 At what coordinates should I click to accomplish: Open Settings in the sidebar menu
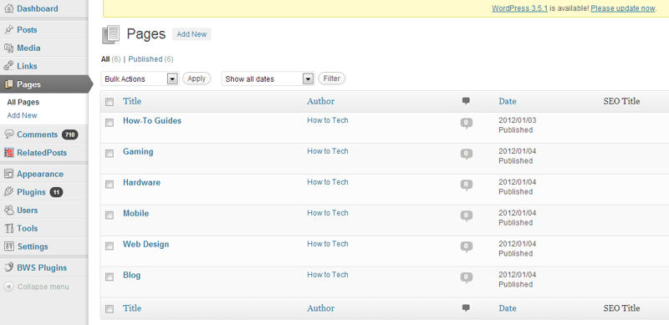click(x=33, y=246)
